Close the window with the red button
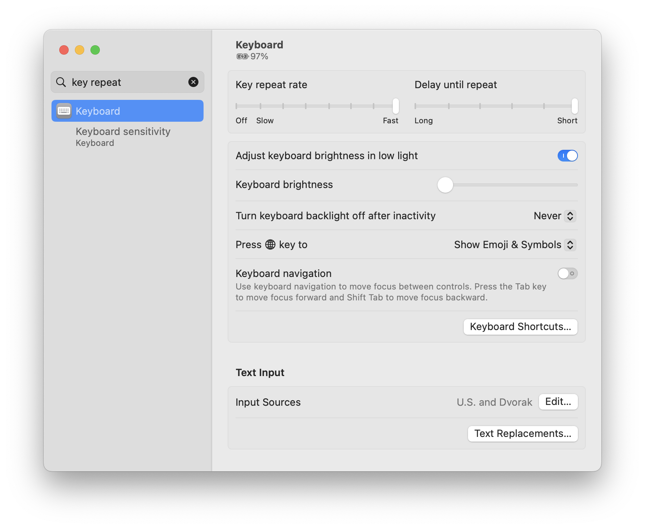This screenshot has width=645, height=529. click(x=64, y=50)
